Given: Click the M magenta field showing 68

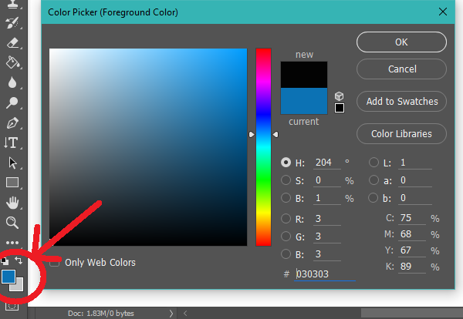Looking at the screenshot, I should [x=412, y=234].
